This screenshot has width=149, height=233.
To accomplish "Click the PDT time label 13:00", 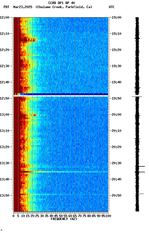I will click(x=5, y=115).
